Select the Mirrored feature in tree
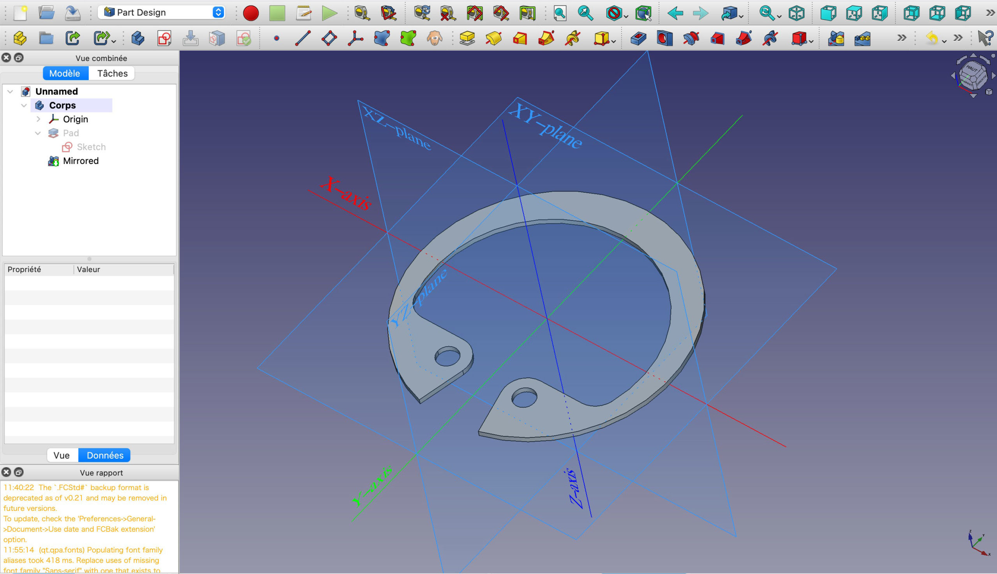The image size is (997, 574). (81, 161)
